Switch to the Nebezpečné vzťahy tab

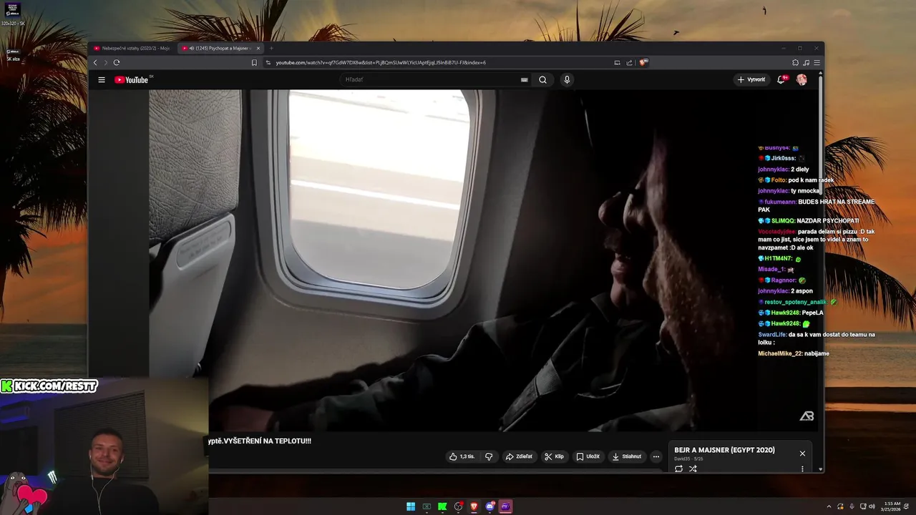tap(132, 48)
